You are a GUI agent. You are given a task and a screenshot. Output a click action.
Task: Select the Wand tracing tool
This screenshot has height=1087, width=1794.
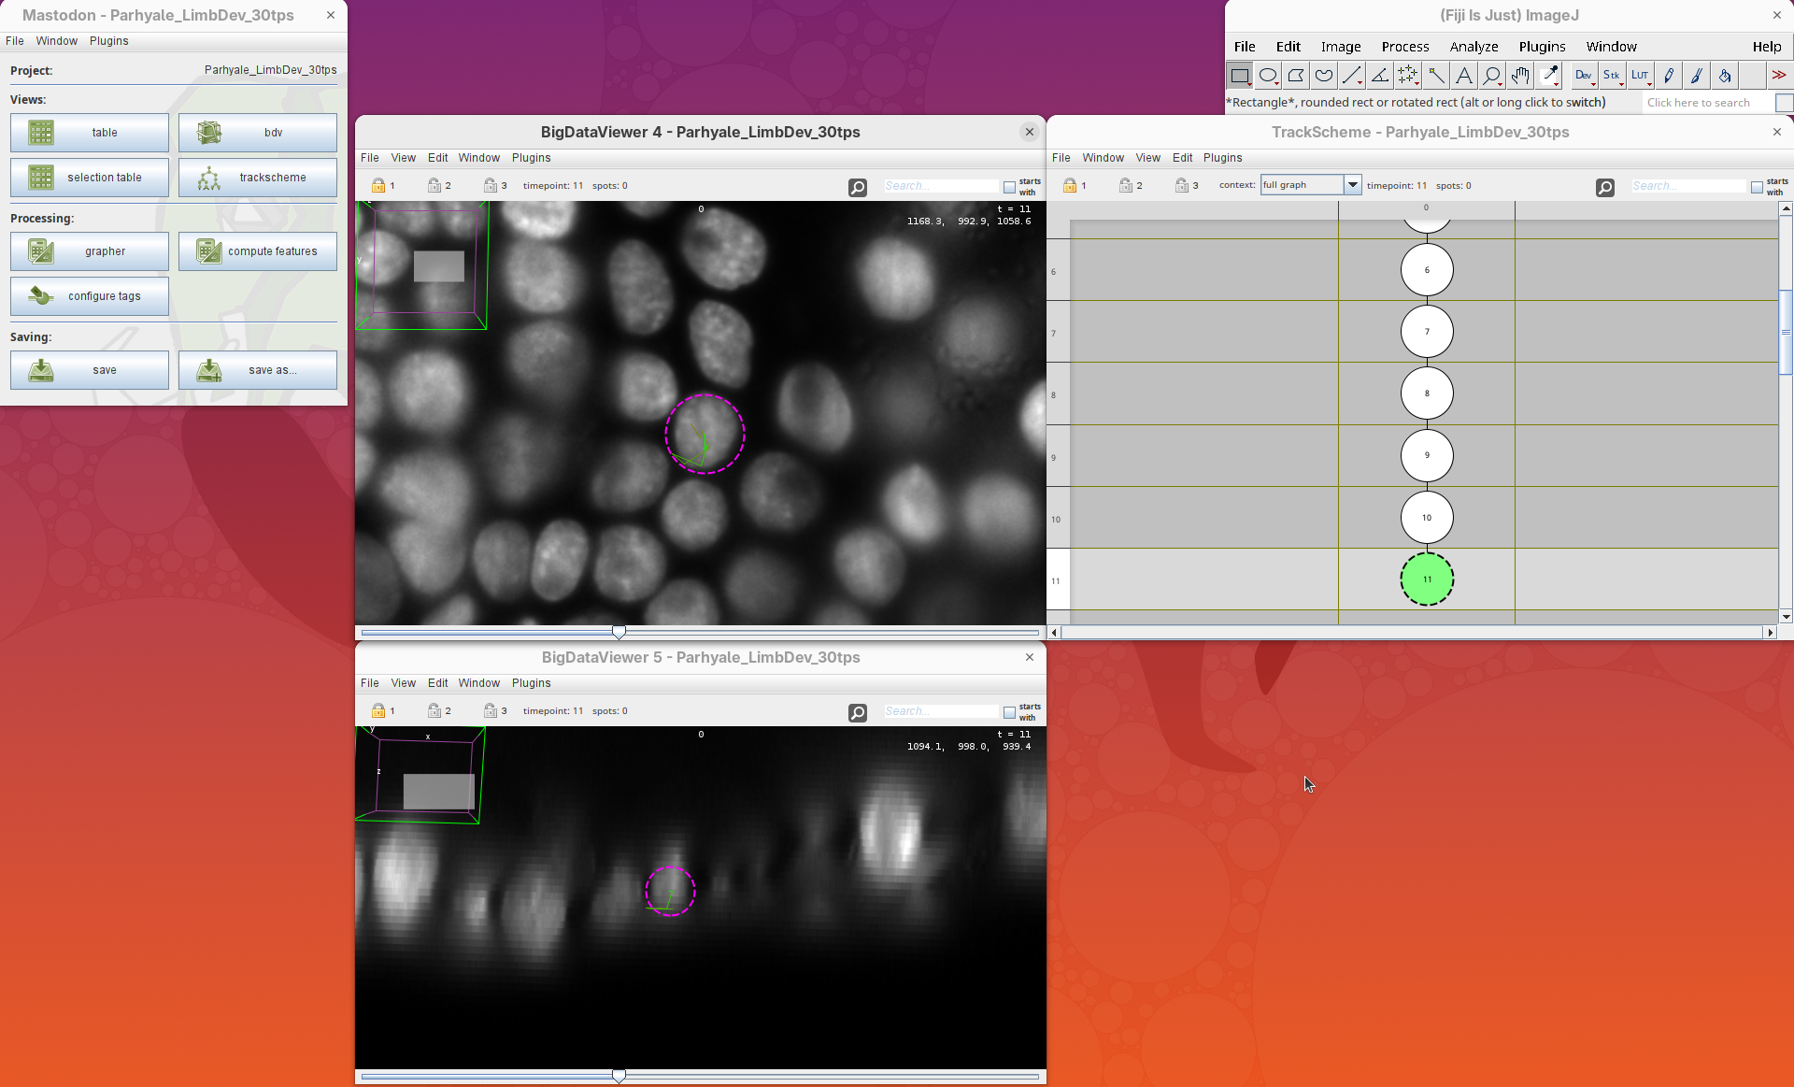1436,76
